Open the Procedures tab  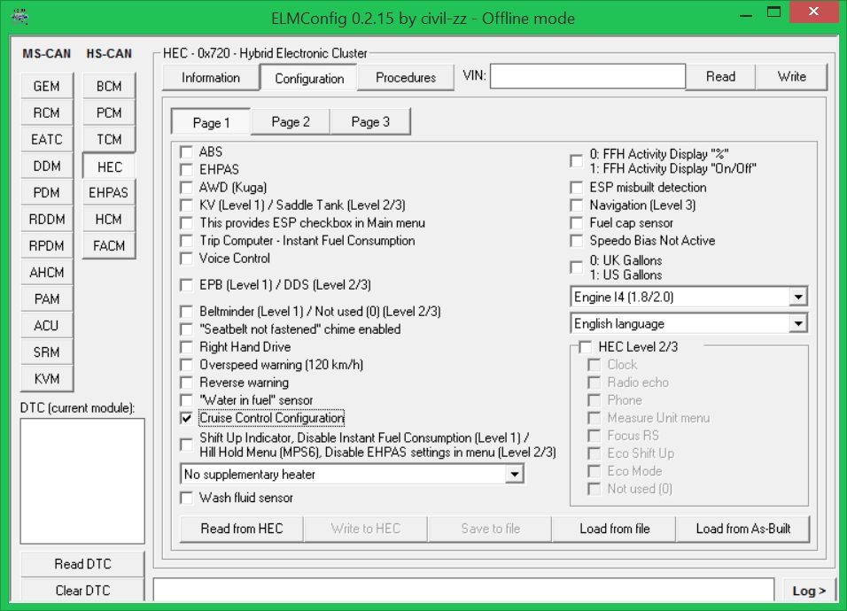click(x=405, y=78)
